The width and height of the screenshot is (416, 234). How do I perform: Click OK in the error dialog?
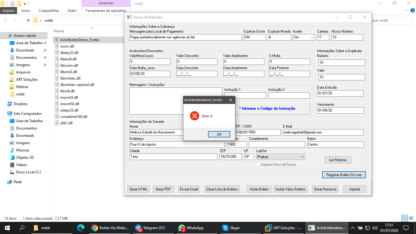click(x=219, y=134)
